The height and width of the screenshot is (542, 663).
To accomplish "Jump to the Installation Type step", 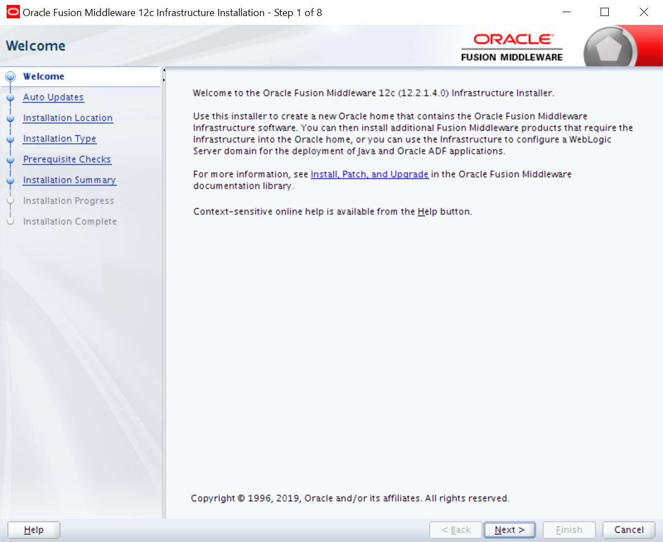I will point(59,139).
